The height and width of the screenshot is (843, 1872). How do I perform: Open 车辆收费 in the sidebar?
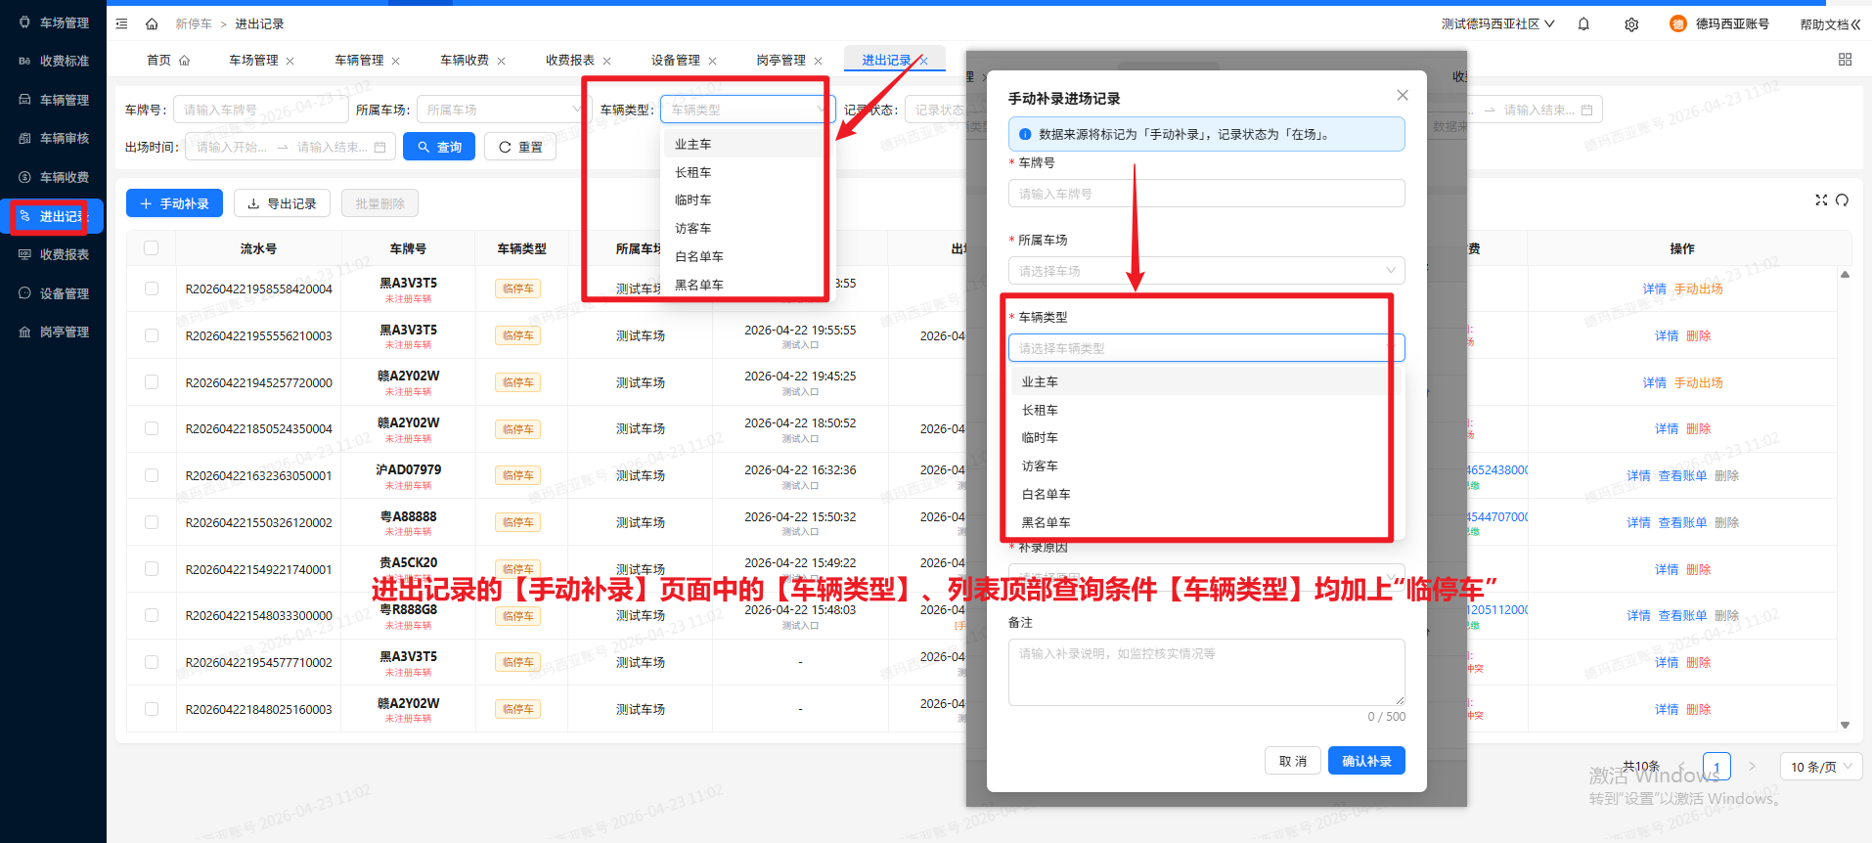pyautogui.click(x=54, y=177)
